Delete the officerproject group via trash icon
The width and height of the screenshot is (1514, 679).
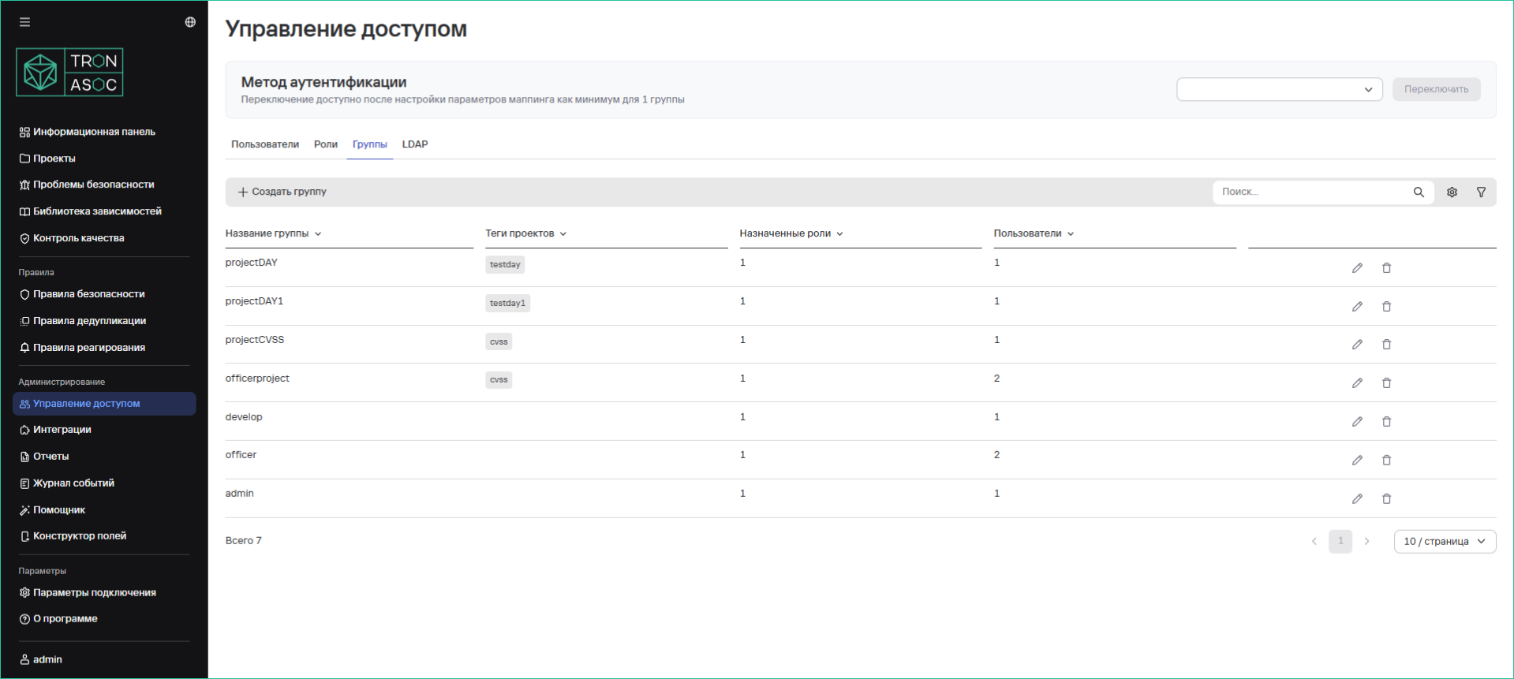click(1386, 383)
